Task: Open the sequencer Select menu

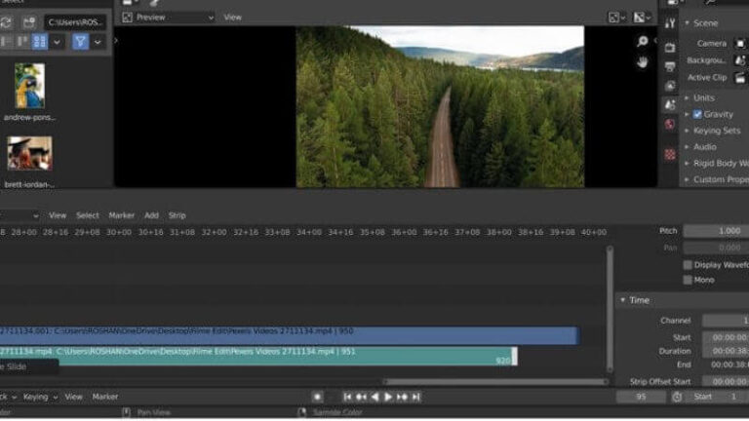Action: pyautogui.click(x=88, y=215)
